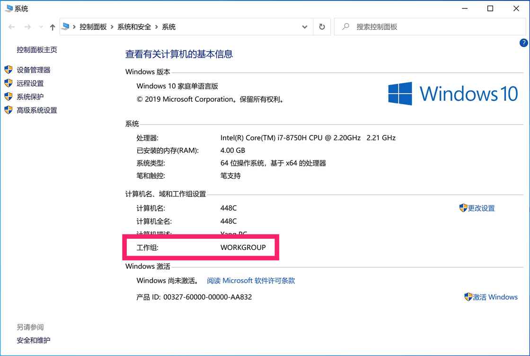The image size is (530, 356).
Task: Go up one level with Up arrow
Action: pos(53,27)
